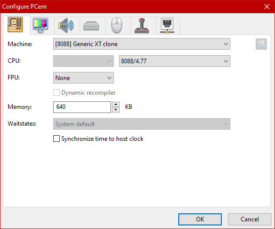
Task: Open the 8088/4.77 CPU speed dropdown
Action: (175, 61)
